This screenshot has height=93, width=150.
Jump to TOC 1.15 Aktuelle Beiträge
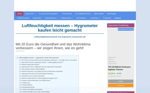pos(34,92)
